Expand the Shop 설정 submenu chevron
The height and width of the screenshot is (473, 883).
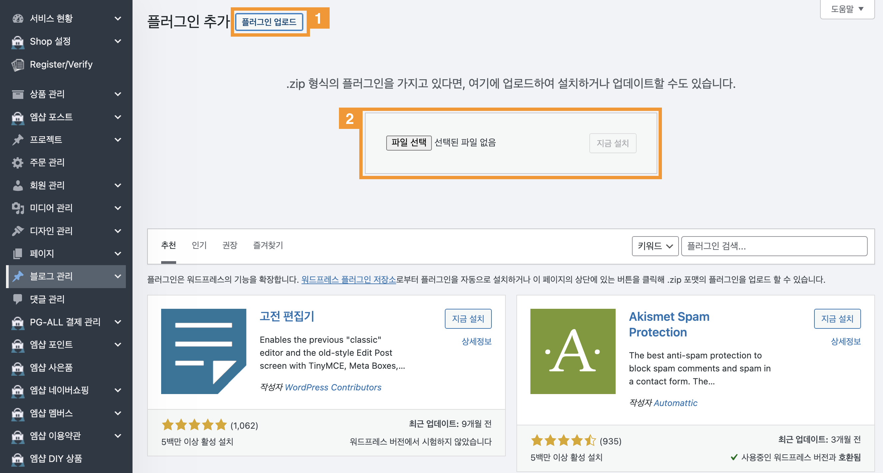118,41
